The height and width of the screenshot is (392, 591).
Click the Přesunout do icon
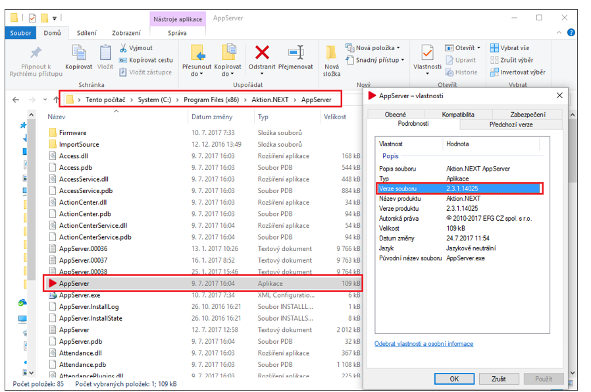coord(197,53)
